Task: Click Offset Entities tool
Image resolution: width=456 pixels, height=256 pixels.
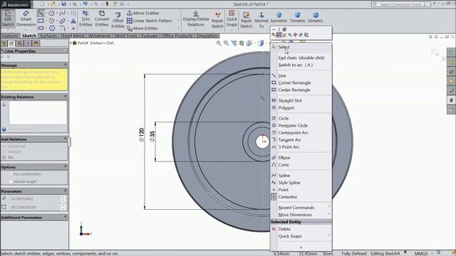Action: point(118,20)
